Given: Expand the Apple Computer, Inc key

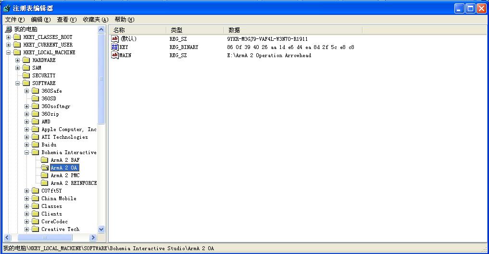Looking at the screenshot, I should (x=27, y=130).
